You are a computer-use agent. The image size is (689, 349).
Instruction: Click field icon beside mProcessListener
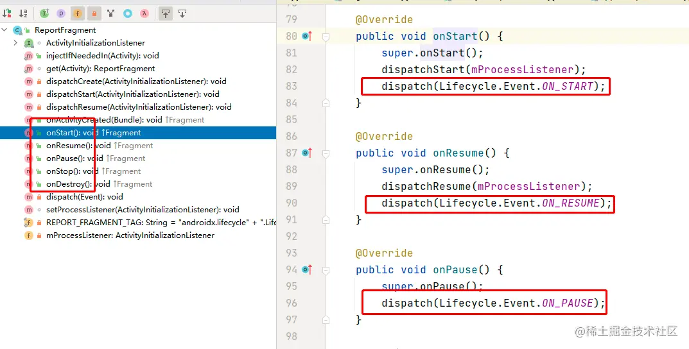28,235
